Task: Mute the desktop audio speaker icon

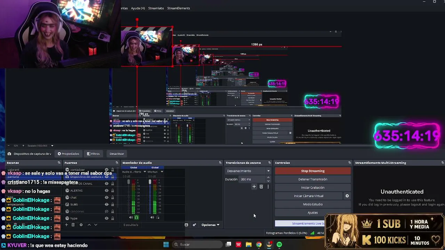Action: (x=131, y=217)
